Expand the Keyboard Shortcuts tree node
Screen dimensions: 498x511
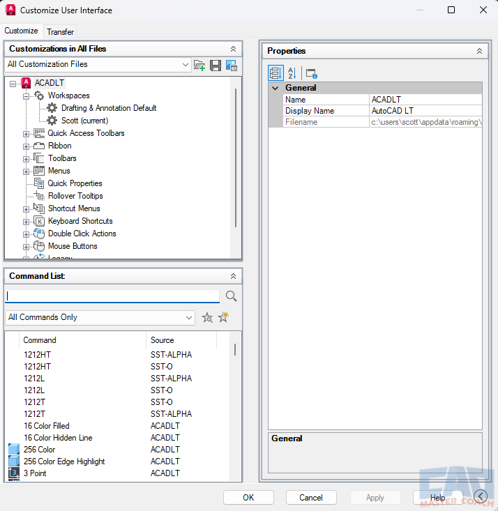click(26, 222)
